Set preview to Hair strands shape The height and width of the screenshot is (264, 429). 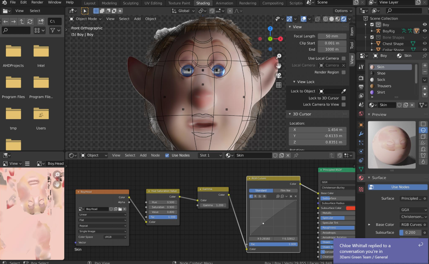[x=423, y=143]
